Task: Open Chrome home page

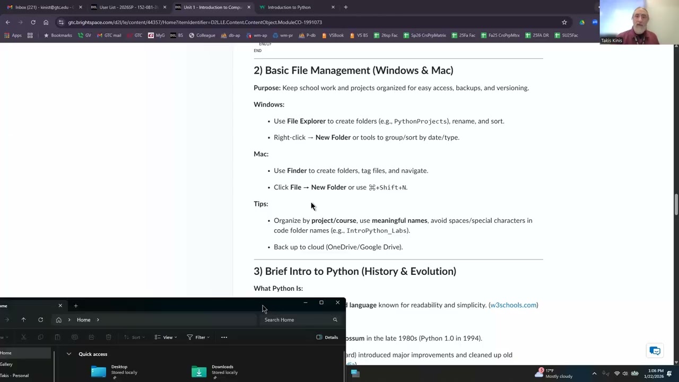Action: (x=46, y=22)
